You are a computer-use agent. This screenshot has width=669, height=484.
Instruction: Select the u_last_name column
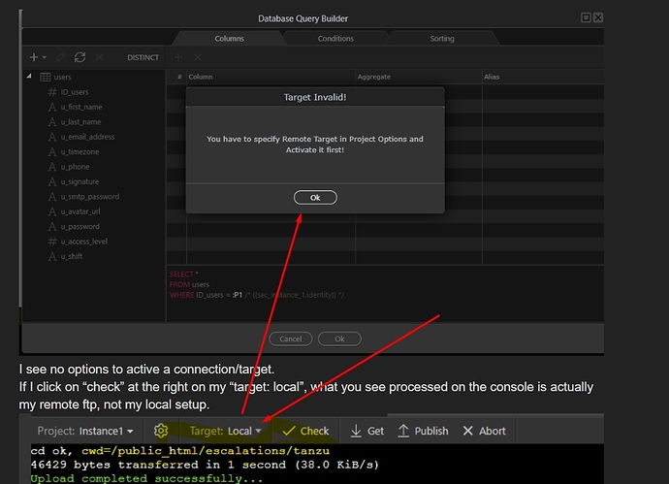point(81,121)
